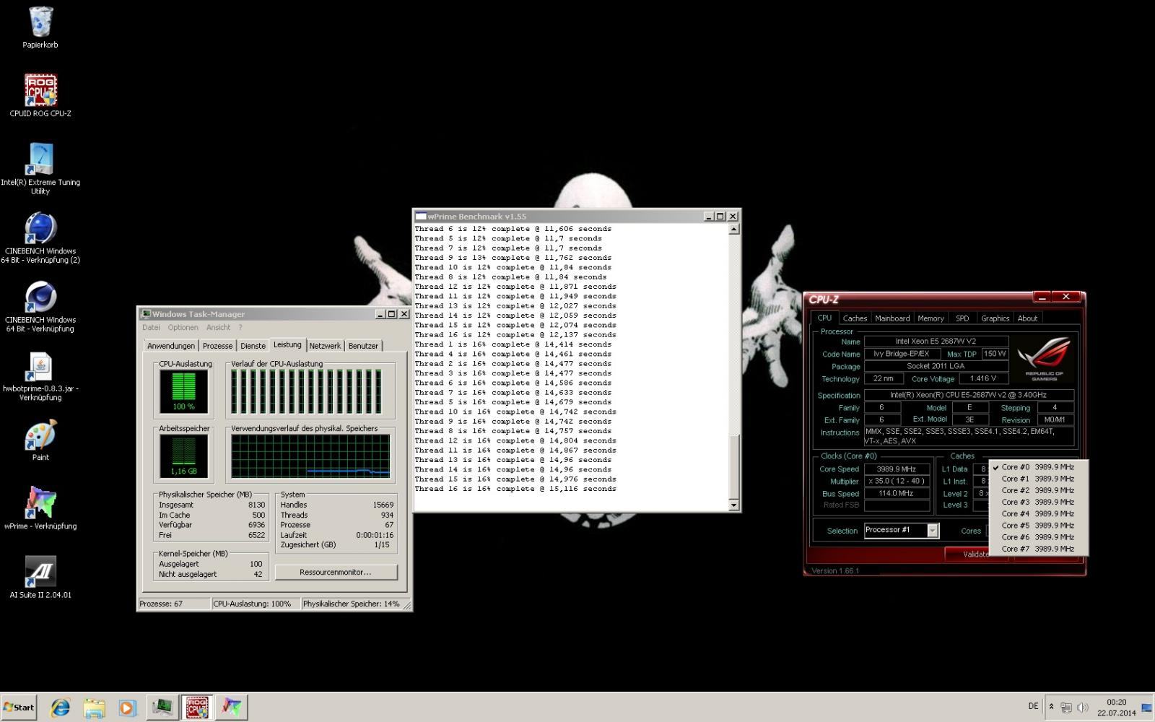The height and width of the screenshot is (722, 1155).
Task: Open Windows Media Player taskbar icon
Action: [127, 708]
